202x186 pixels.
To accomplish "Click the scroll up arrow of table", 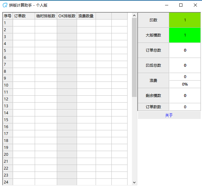I will [x=134, y=15].
